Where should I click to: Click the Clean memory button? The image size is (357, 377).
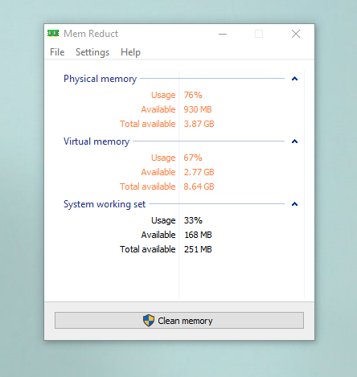179,320
